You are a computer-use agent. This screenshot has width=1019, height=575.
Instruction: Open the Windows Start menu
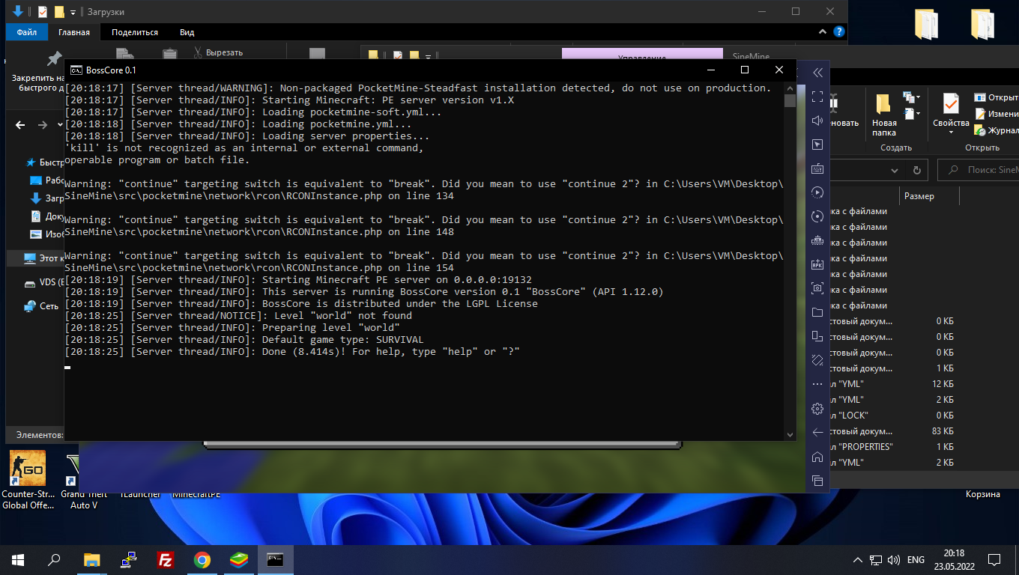point(18,559)
